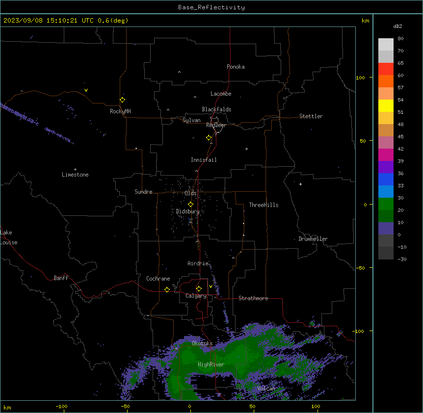The width and height of the screenshot is (423, 413).
Task: Pick the light blue 33-30 dBZ color
Action: point(386,192)
